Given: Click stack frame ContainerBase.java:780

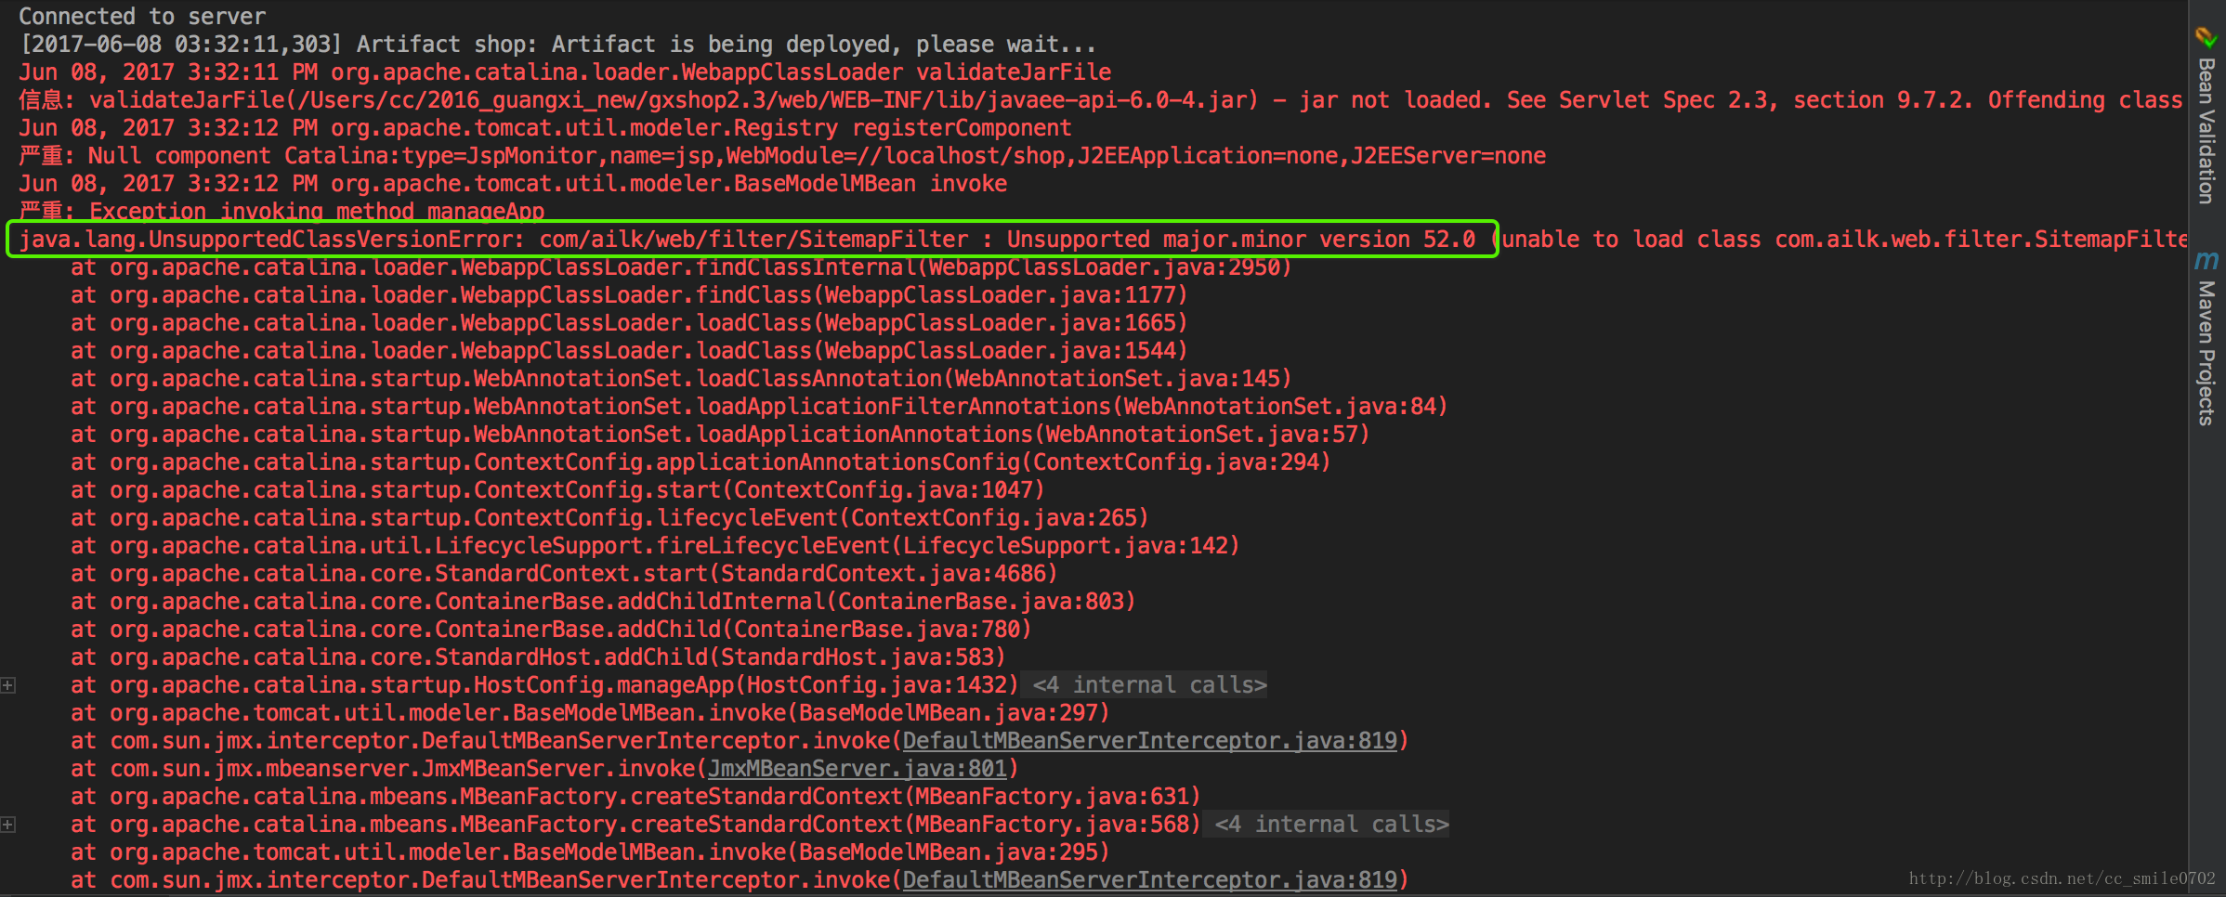Looking at the screenshot, I should click(x=551, y=630).
